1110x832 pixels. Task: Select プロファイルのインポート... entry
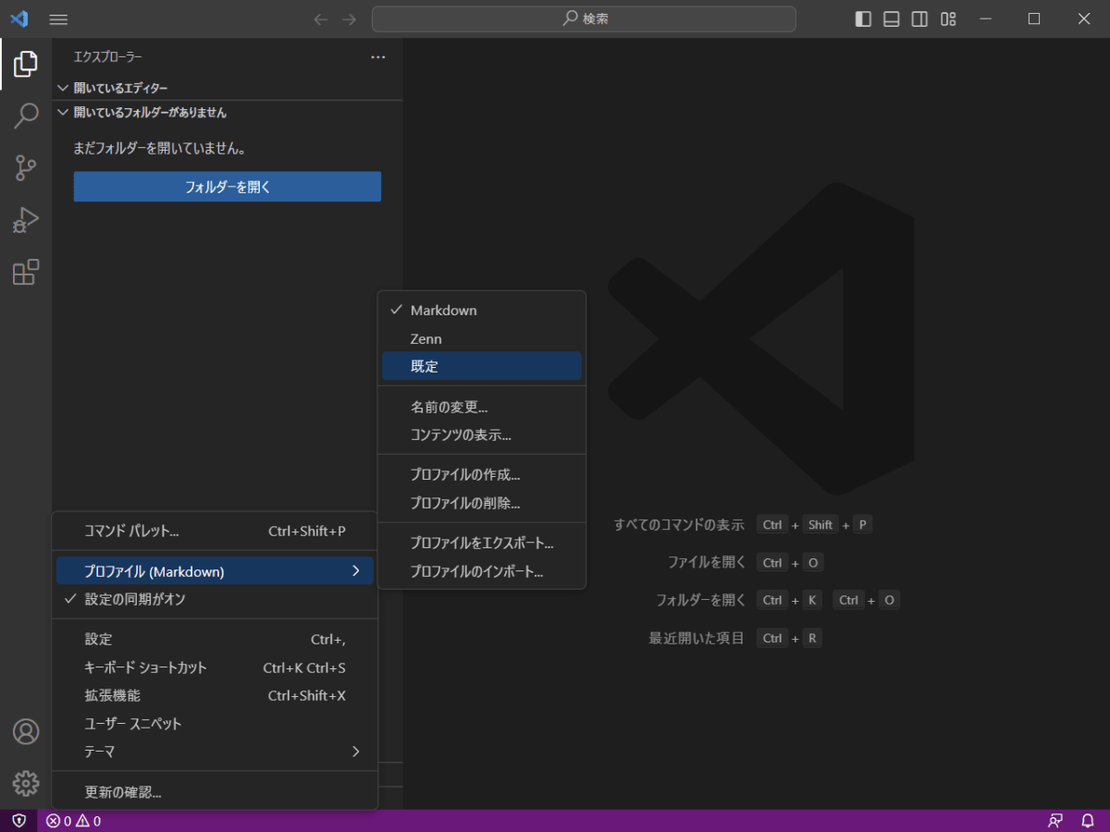482,571
